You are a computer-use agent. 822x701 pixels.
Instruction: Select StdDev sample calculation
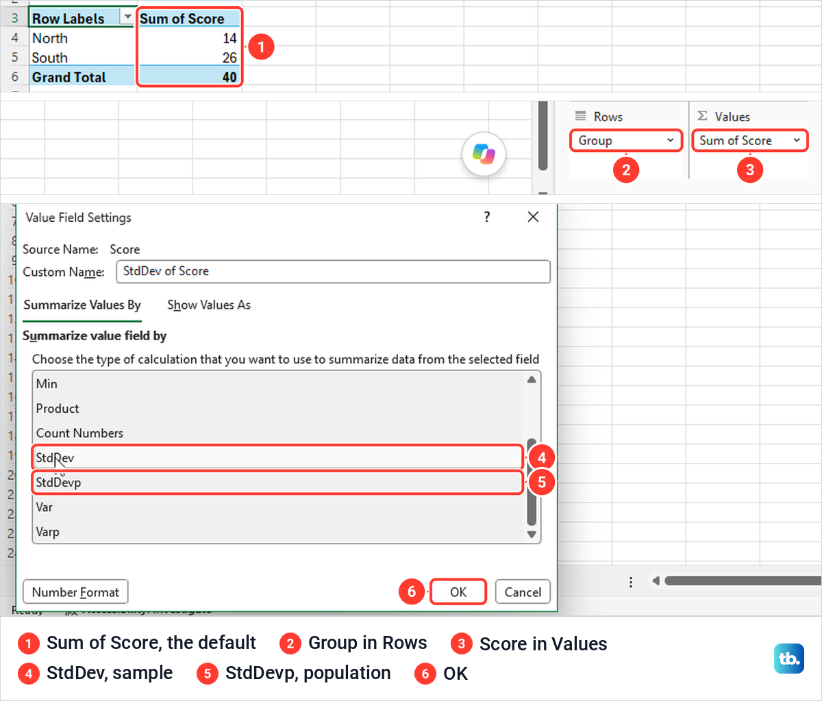point(277,457)
